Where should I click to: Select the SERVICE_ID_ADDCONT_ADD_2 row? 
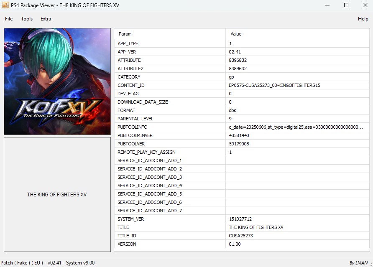242,169
